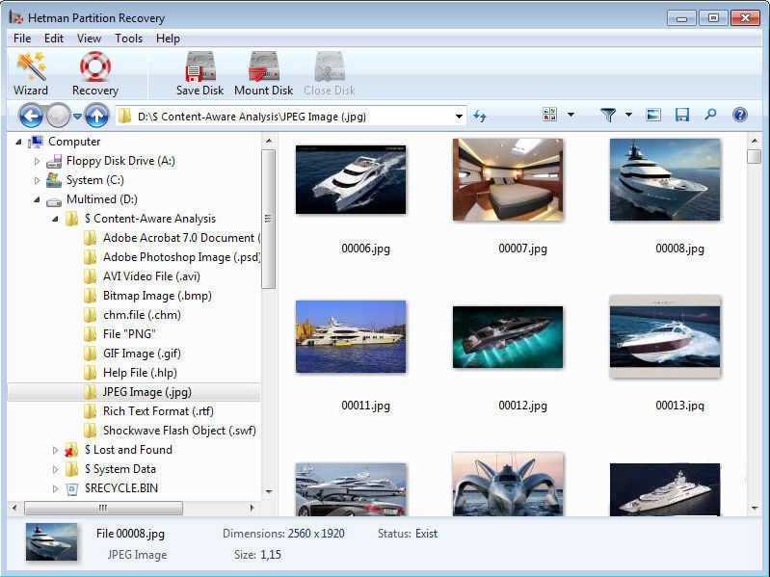
Task: Expand Floppy Disk Drive (A:) node
Action: tap(37, 161)
